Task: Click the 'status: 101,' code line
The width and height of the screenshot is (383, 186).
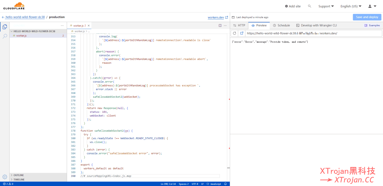Action: 99,112
